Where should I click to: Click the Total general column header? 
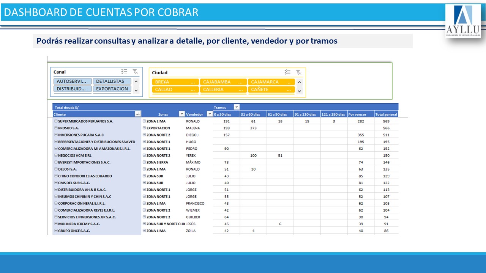[x=386, y=114]
